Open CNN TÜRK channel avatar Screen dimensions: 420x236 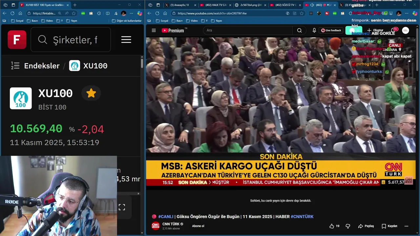156,226
